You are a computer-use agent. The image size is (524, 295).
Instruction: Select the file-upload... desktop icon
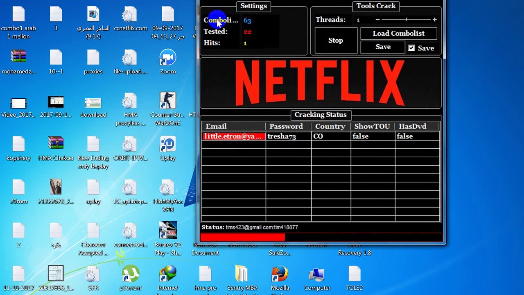pos(131,62)
